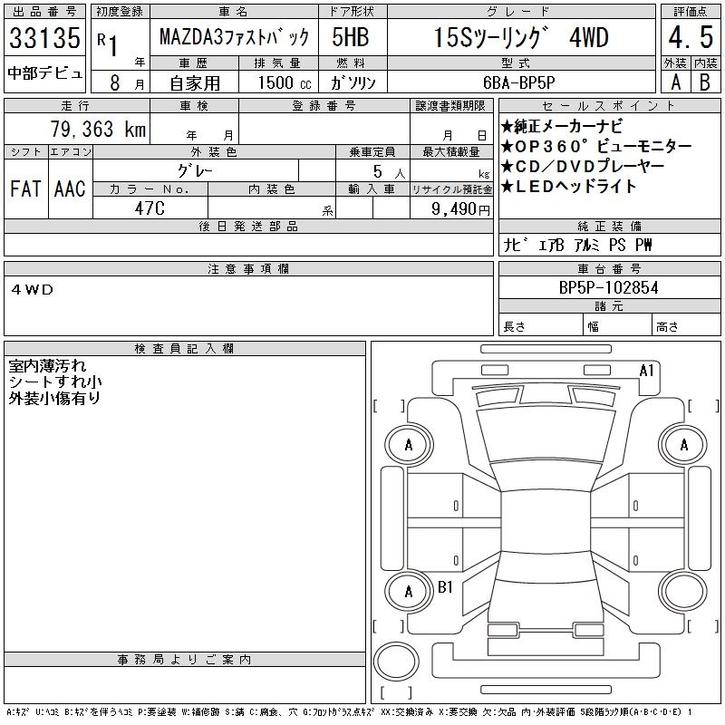Click the chassis number BP5P-102854
Image resolution: width=725 pixels, height=725 pixels.
[608, 287]
